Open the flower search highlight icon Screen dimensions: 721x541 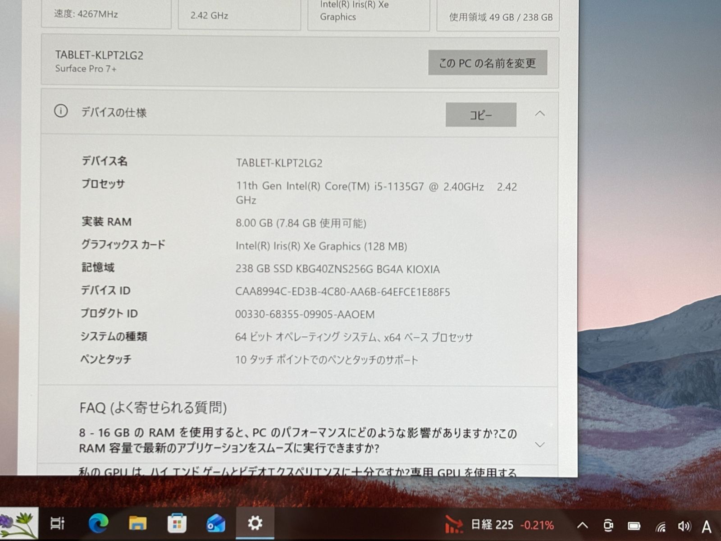(19, 524)
